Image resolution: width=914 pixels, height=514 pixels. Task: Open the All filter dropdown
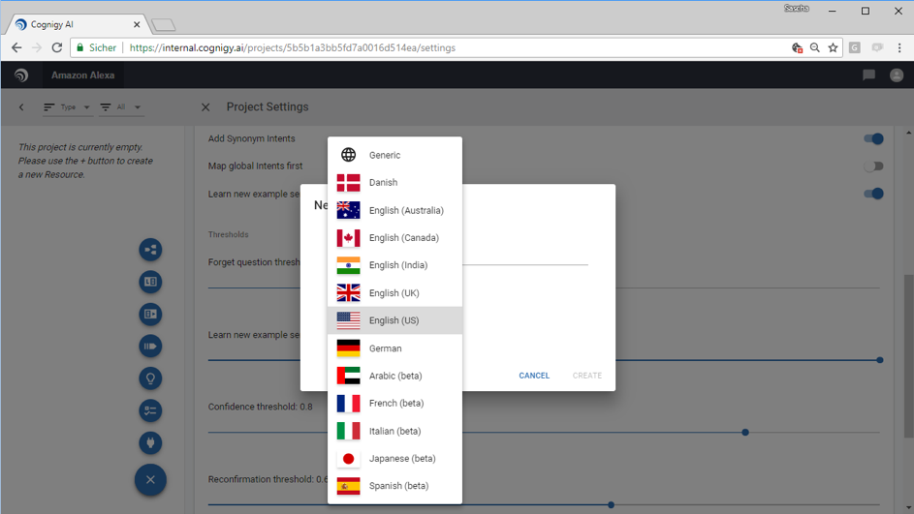click(x=121, y=107)
